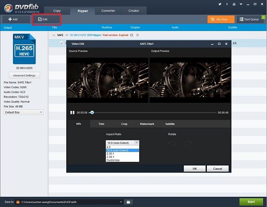Screen dimensions: 267x207
Task: Open the Default Size dropdown
Action: (x=24, y=112)
